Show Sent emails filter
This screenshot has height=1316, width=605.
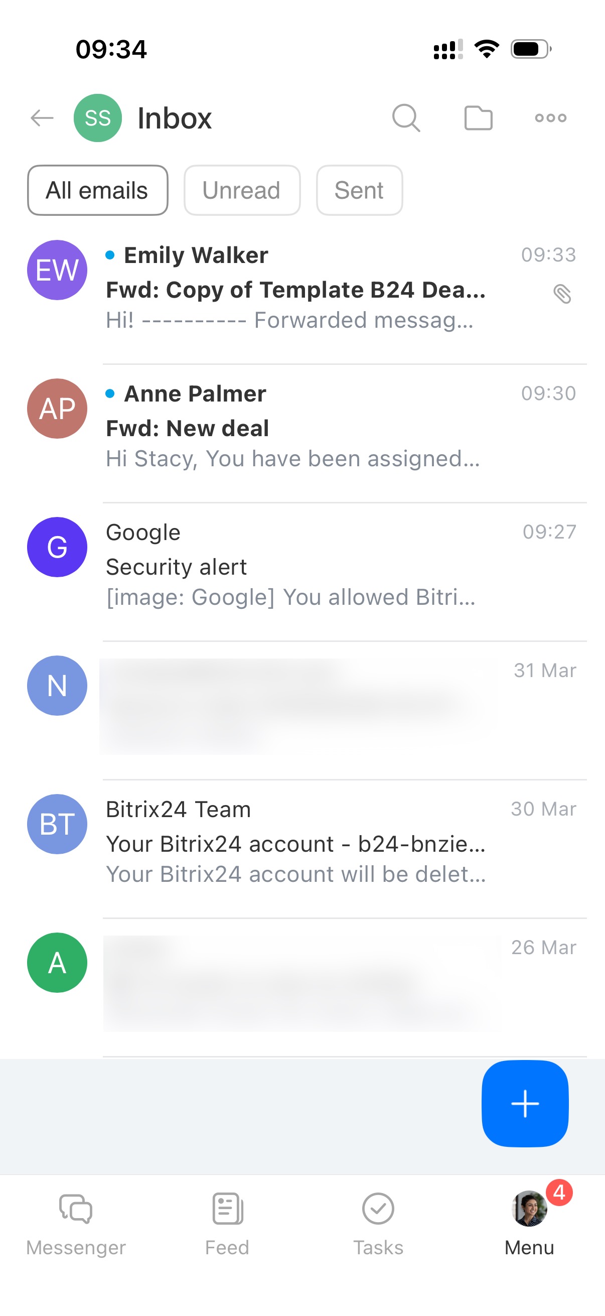tap(359, 190)
